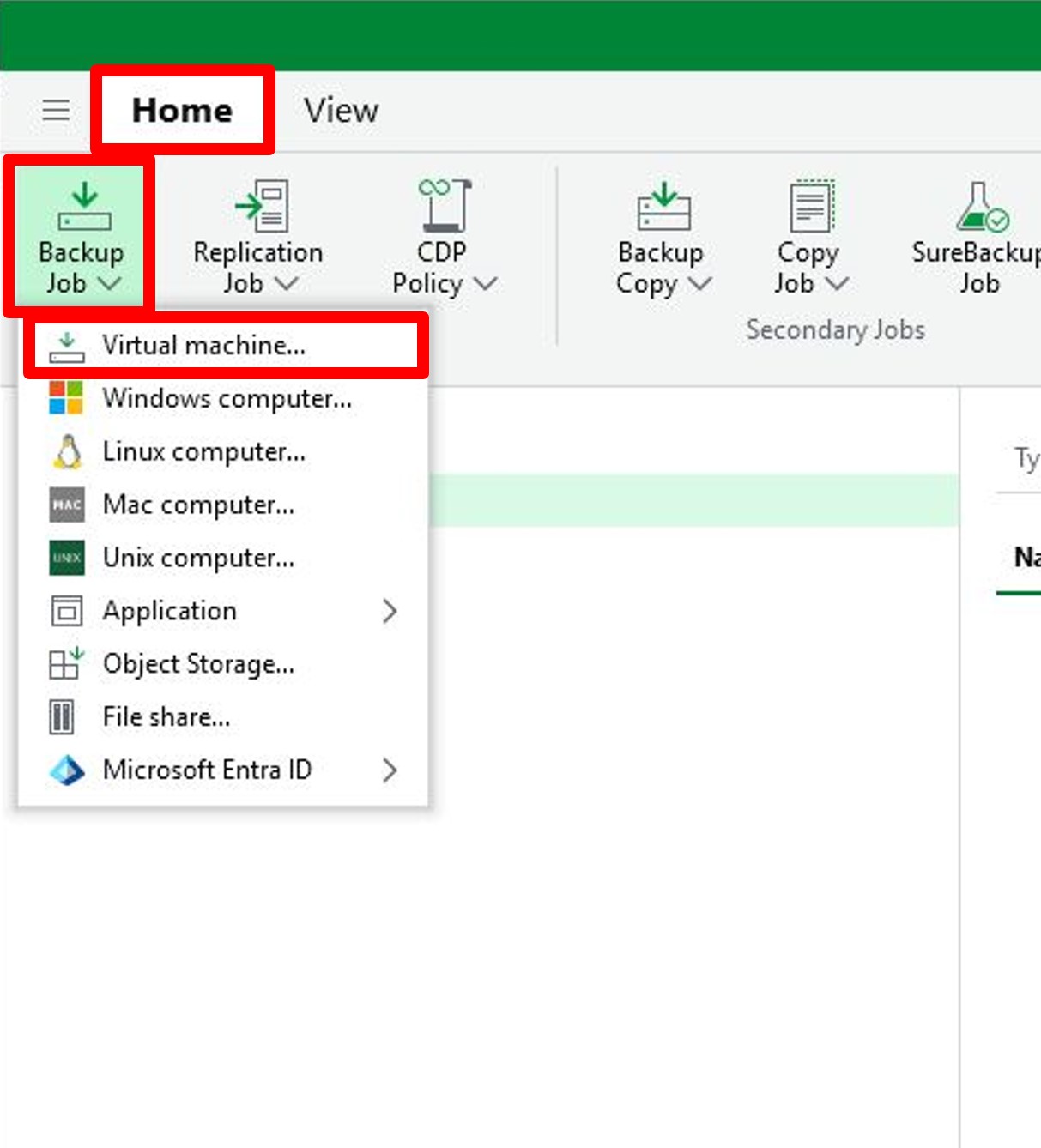The image size is (1041, 1148).
Task: Open the Microsoft Entra ID submenu
Action: (x=223, y=770)
